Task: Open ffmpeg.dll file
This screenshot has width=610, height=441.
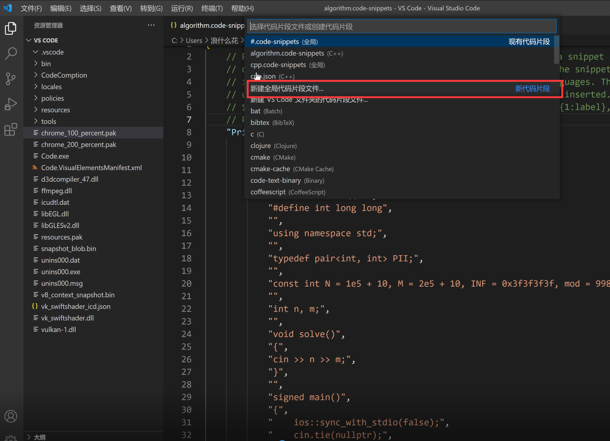Action: click(93, 191)
